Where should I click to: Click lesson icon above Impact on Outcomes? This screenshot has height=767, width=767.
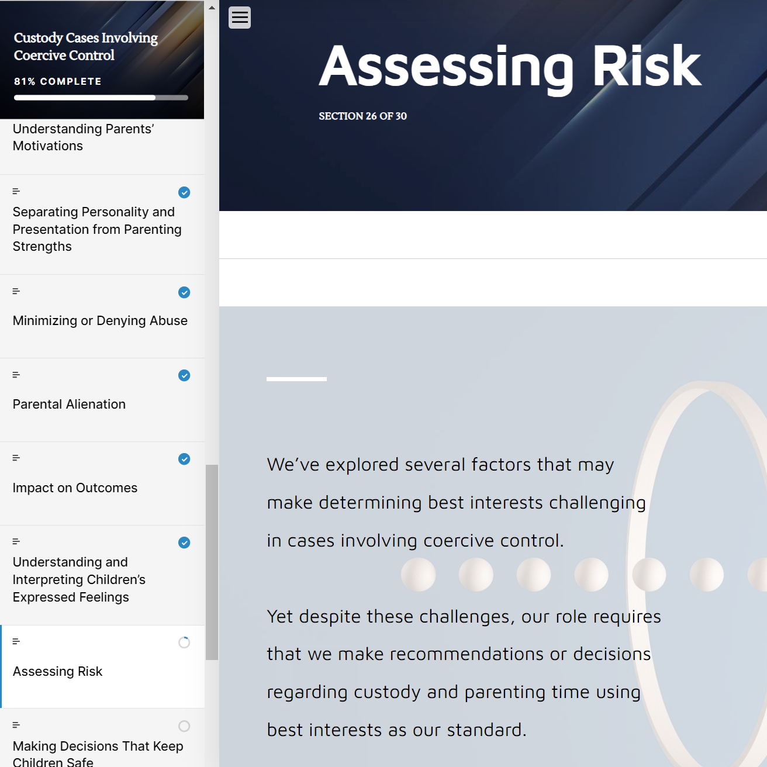pyautogui.click(x=16, y=458)
